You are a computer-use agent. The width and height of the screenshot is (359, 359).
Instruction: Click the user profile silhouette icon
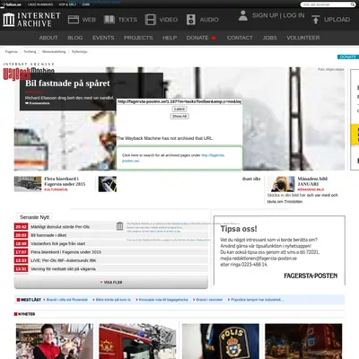(243, 15)
